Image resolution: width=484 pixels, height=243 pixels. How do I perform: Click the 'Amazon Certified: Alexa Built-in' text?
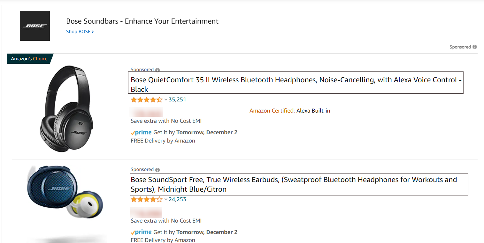[x=290, y=111]
